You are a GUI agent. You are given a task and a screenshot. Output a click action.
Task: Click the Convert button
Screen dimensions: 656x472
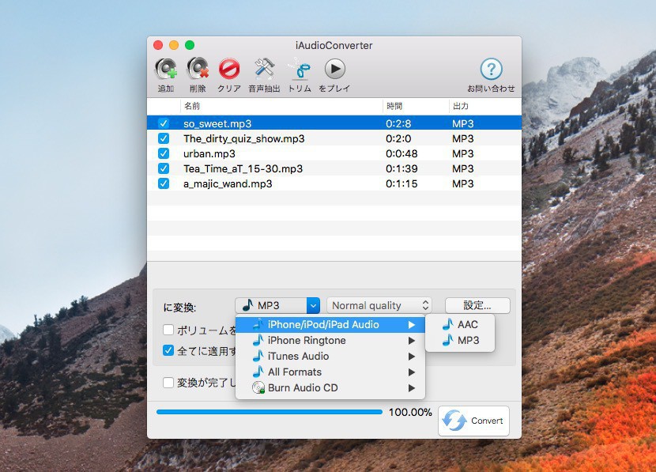[x=474, y=421]
